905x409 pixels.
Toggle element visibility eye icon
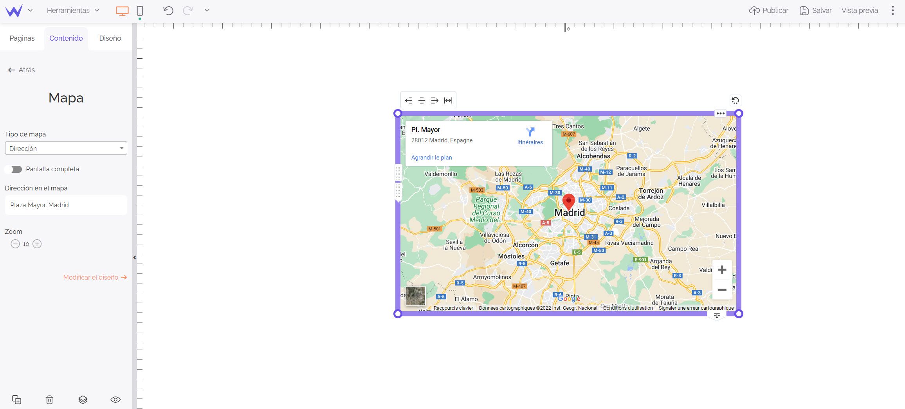pos(115,400)
